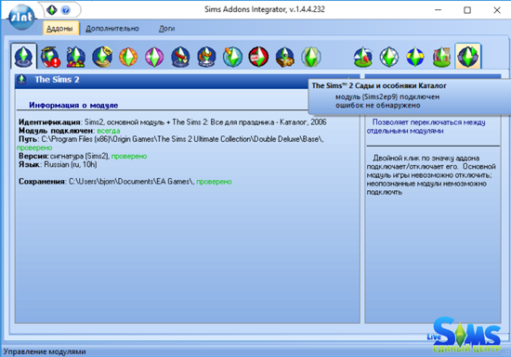
Task: Maximize the Sims Addons Integrator window
Action: (467, 10)
